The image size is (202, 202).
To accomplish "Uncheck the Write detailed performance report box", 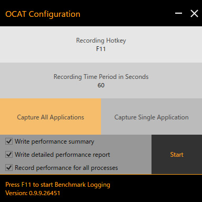I will pyautogui.click(x=9, y=155).
